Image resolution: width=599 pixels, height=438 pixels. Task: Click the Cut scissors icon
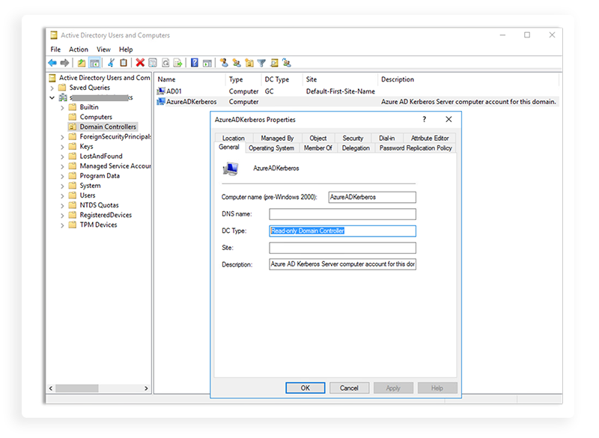coord(111,63)
